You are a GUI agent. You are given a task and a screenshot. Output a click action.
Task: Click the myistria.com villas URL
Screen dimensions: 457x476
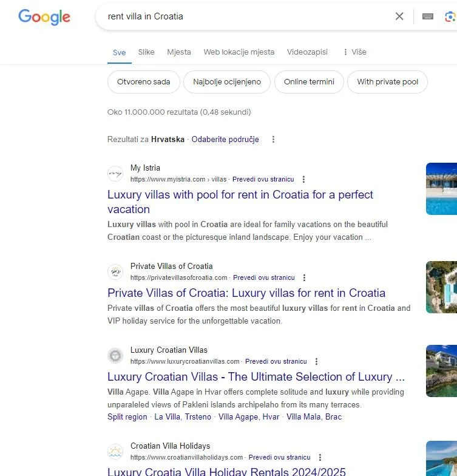(178, 180)
